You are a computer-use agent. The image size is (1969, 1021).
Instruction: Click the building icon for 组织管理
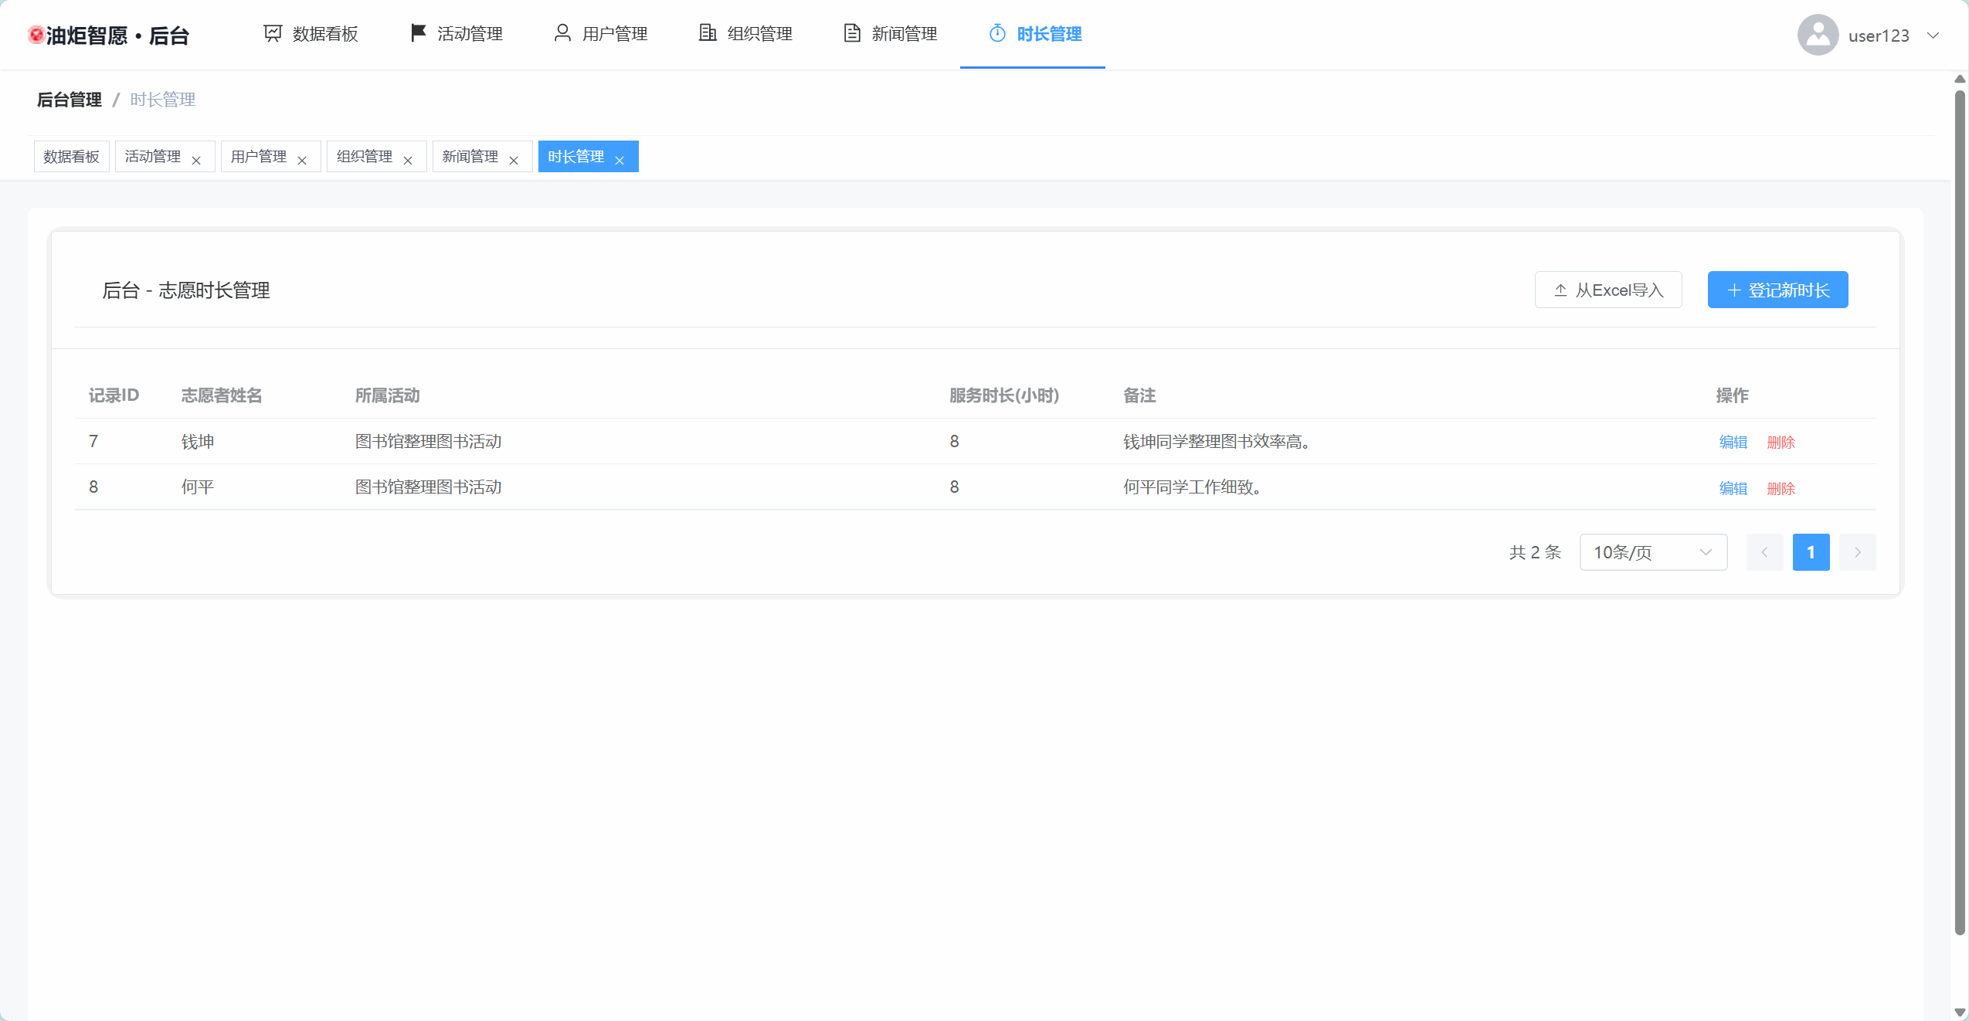click(x=707, y=33)
